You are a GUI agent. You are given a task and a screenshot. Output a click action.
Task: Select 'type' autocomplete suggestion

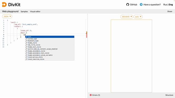coord(50,37)
